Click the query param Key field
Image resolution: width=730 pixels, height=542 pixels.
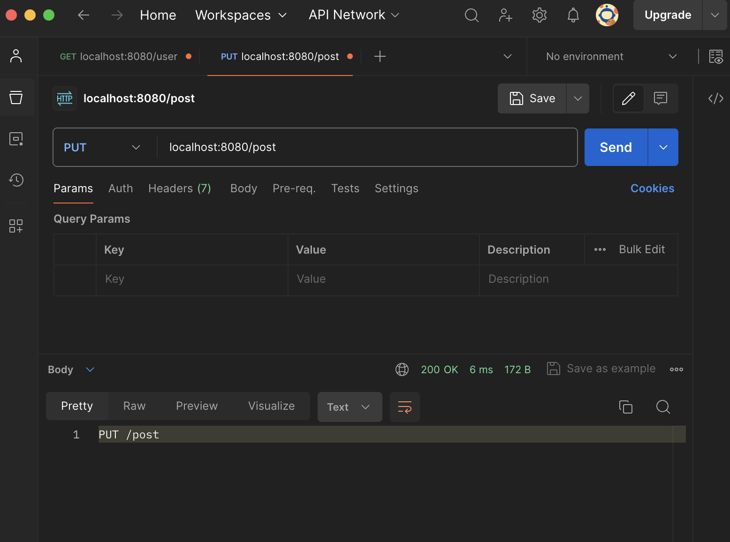pyautogui.click(x=192, y=279)
